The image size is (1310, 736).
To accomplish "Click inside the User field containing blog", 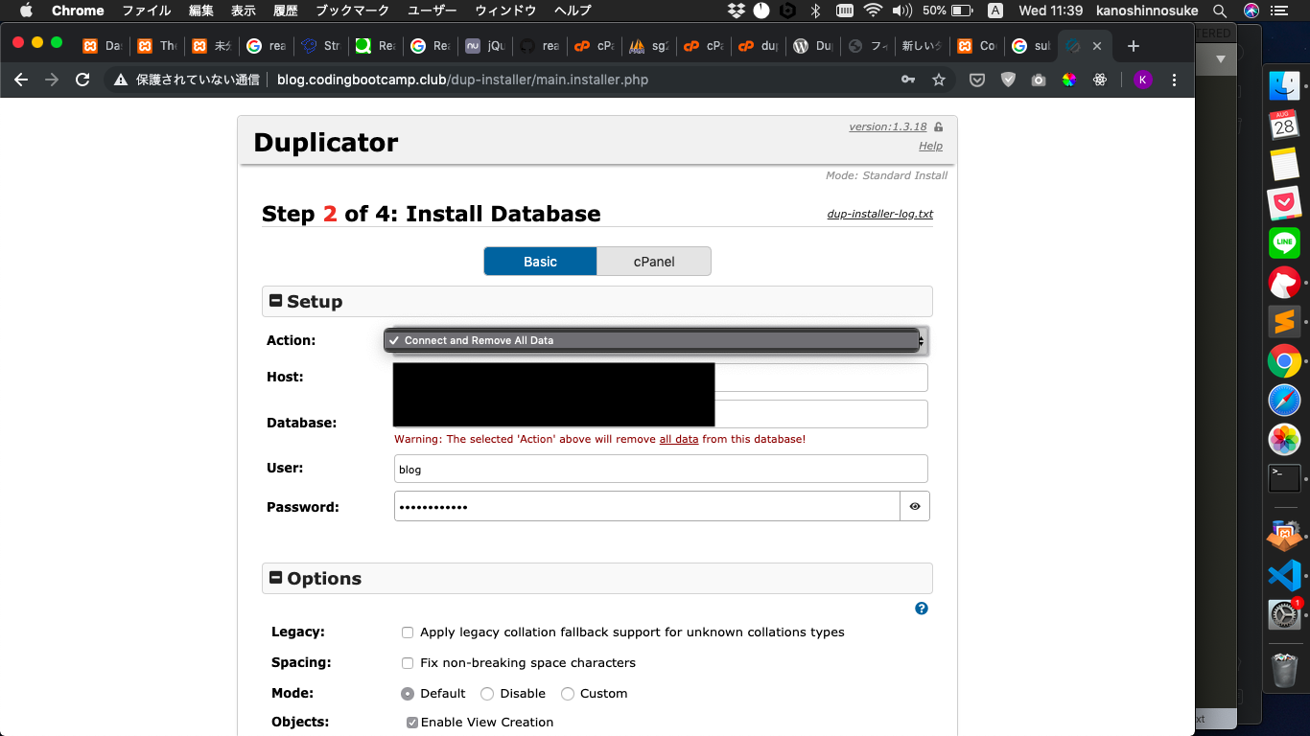I will click(575, 469).
